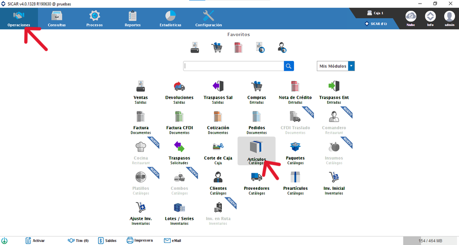Viewport: 459px width, 245px height.
Task: Click the SICAR (F1) label
Action: (x=376, y=24)
